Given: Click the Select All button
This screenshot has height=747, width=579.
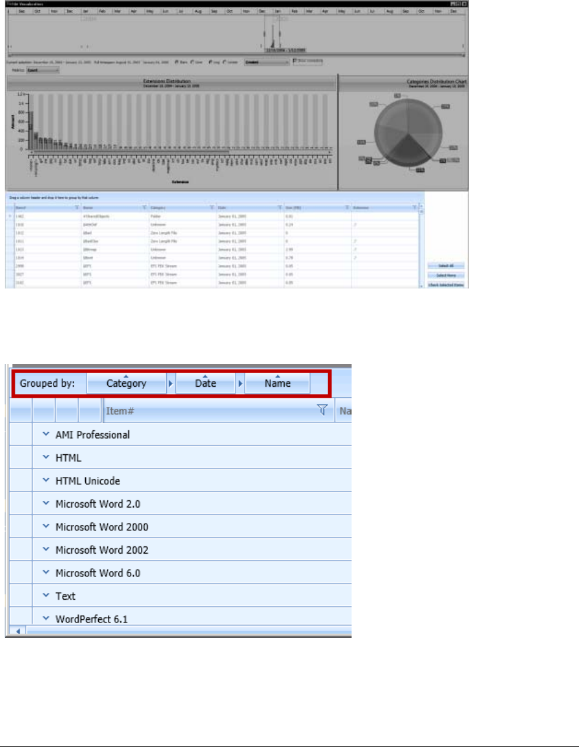Looking at the screenshot, I should tap(445, 266).
